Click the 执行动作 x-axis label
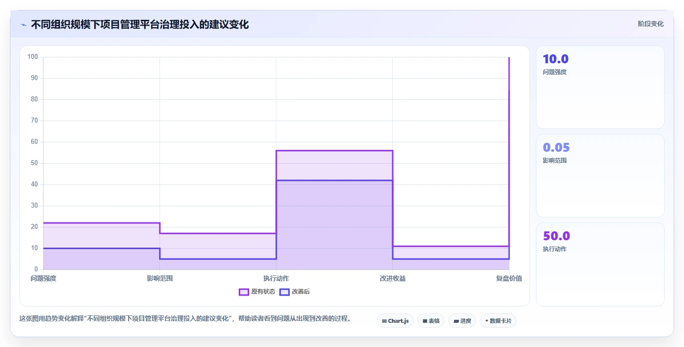684x347 pixels. click(x=276, y=278)
